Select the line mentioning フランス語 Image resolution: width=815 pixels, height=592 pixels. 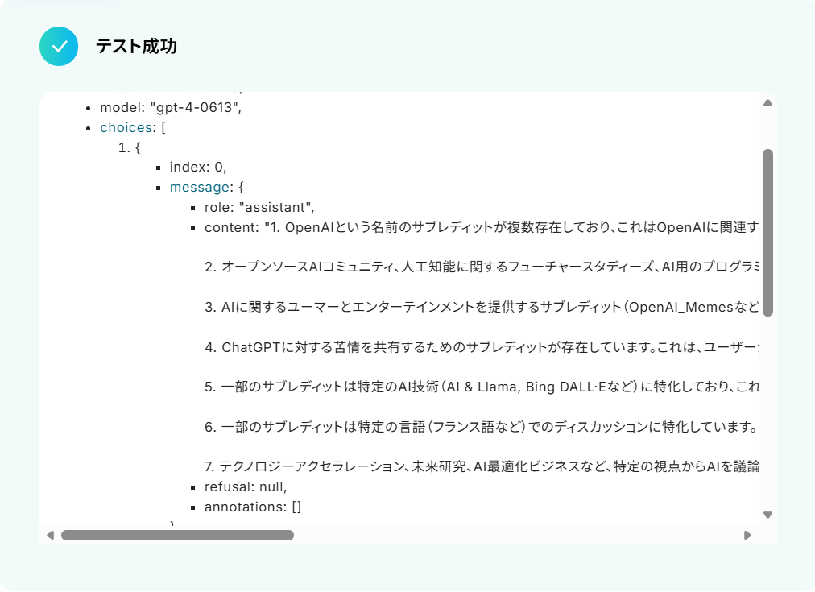(x=482, y=427)
